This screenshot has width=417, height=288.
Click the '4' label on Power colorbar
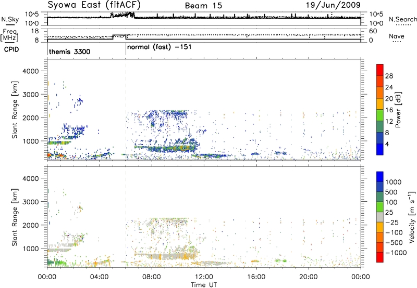[387, 145]
